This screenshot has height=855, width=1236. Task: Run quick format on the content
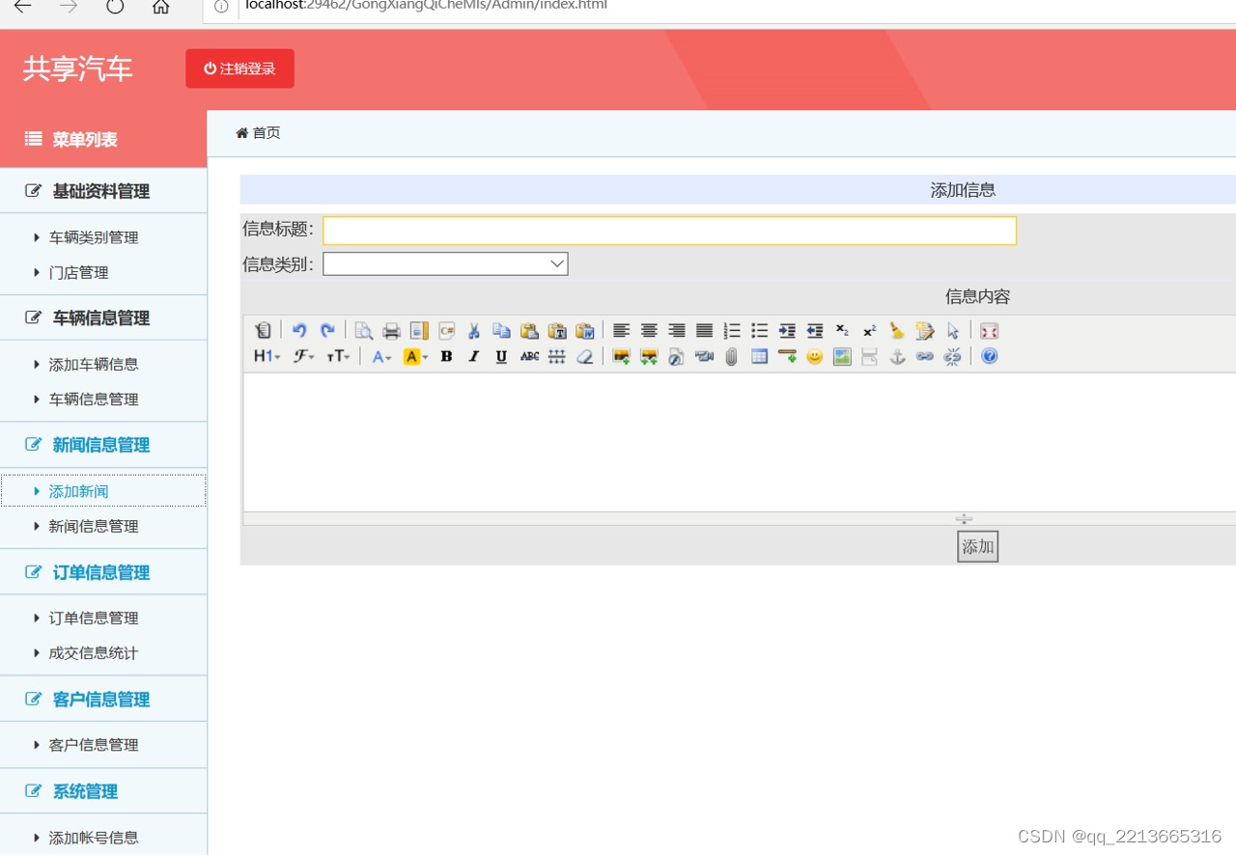925,331
